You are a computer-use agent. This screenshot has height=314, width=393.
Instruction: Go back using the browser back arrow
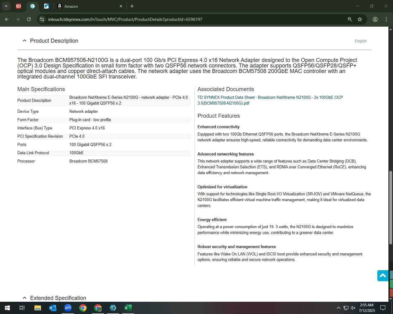7,19
